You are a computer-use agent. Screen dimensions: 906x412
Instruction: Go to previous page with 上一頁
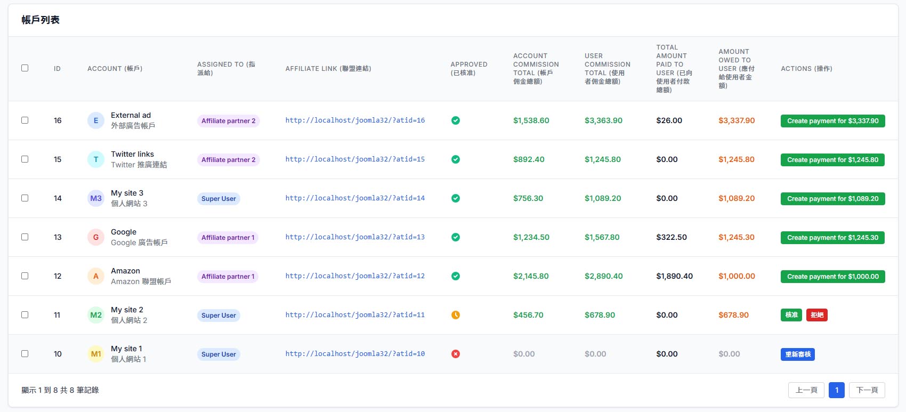(806, 390)
